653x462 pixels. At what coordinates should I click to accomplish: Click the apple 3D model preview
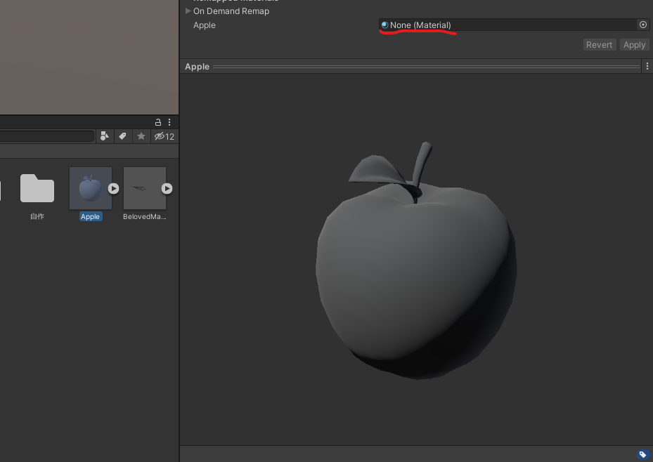click(416, 260)
